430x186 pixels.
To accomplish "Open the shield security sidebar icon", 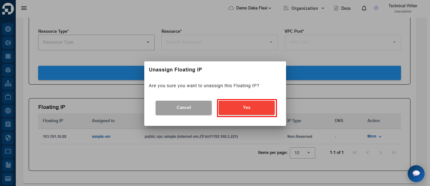I will [x=8, y=138].
